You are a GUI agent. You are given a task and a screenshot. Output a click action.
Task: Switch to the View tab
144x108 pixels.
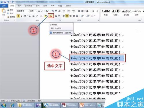click(60, 6)
